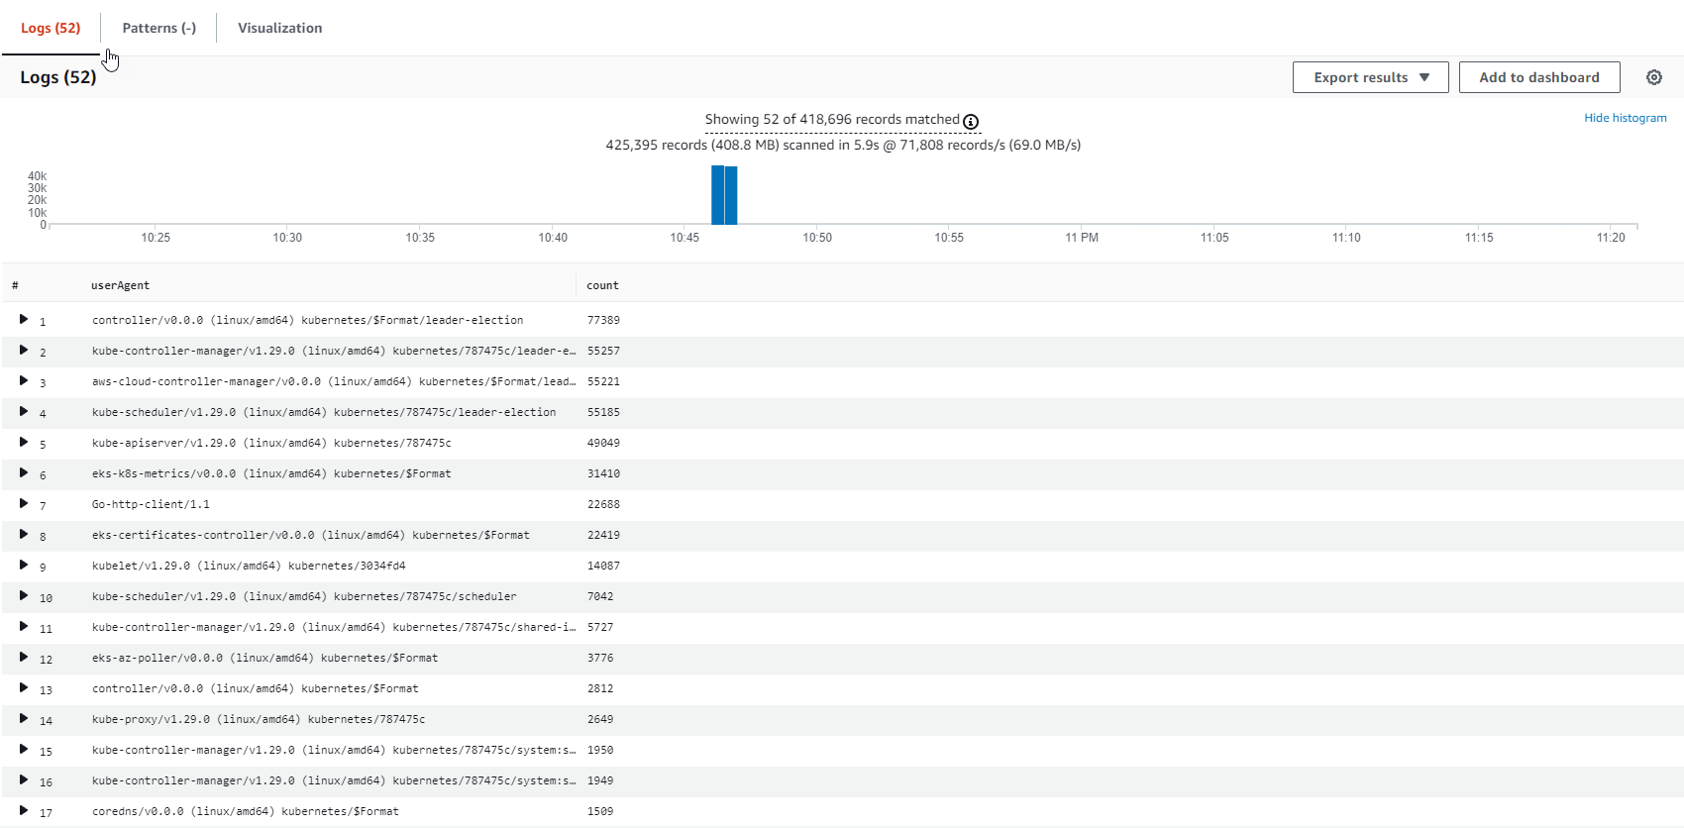This screenshot has height=828, width=1684.
Task: Click the records matched info icon
Action: click(971, 121)
